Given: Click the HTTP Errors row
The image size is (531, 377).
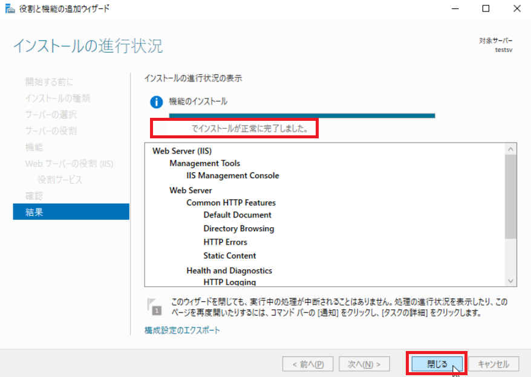Looking at the screenshot, I should coord(225,242).
